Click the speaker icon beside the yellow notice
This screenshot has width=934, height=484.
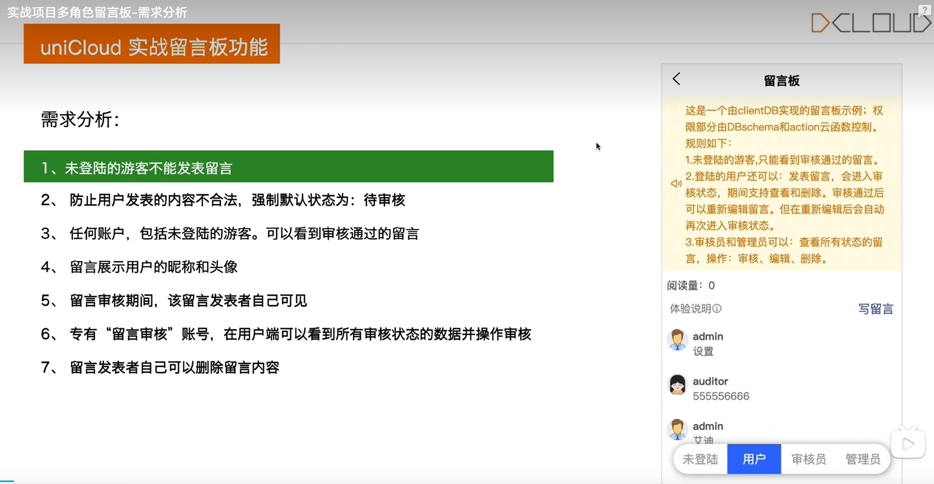pos(676,183)
